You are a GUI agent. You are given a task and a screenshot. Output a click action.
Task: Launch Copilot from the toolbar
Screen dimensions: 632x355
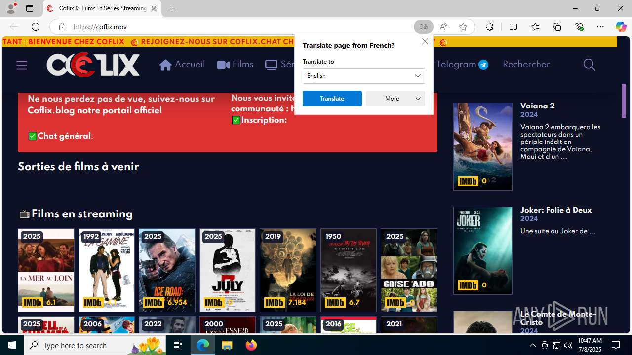coord(621,27)
